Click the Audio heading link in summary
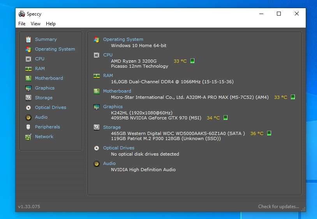The image size is (317, 219). point(109,163)
